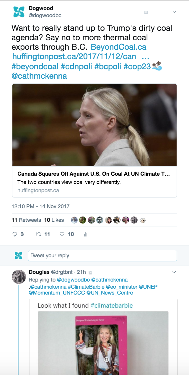Viewport: 189px width, 375px height.
Task: View the list of 10 Likes
Action: pos(54,220)
